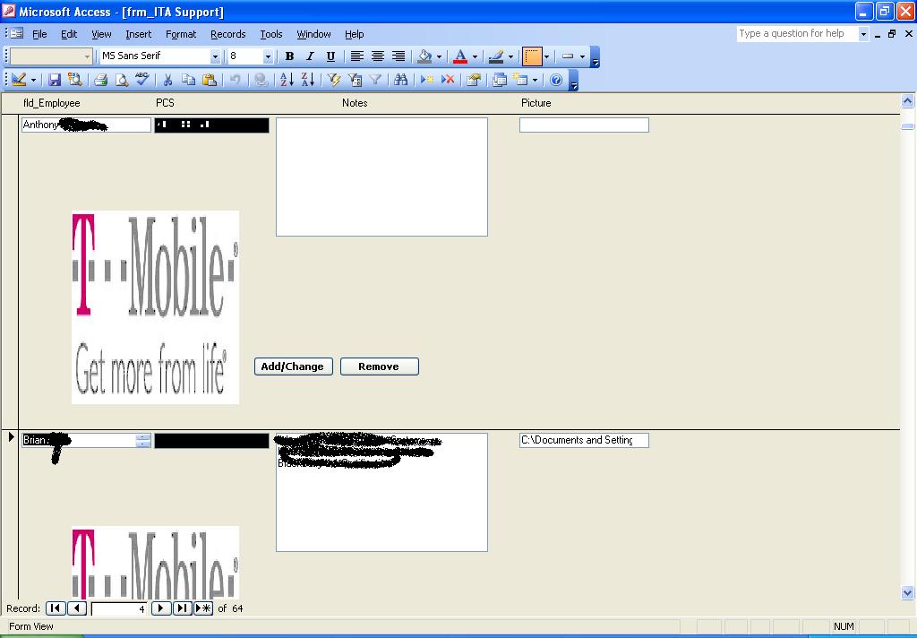Image resolution: width=917 pixels, height=638 pixels.
Task: Open the Object selector dropdown
Action: (87, 56)
